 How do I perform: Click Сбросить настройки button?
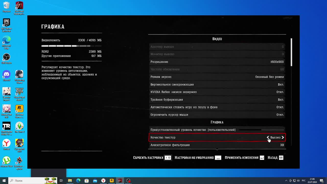click(152, 158)
